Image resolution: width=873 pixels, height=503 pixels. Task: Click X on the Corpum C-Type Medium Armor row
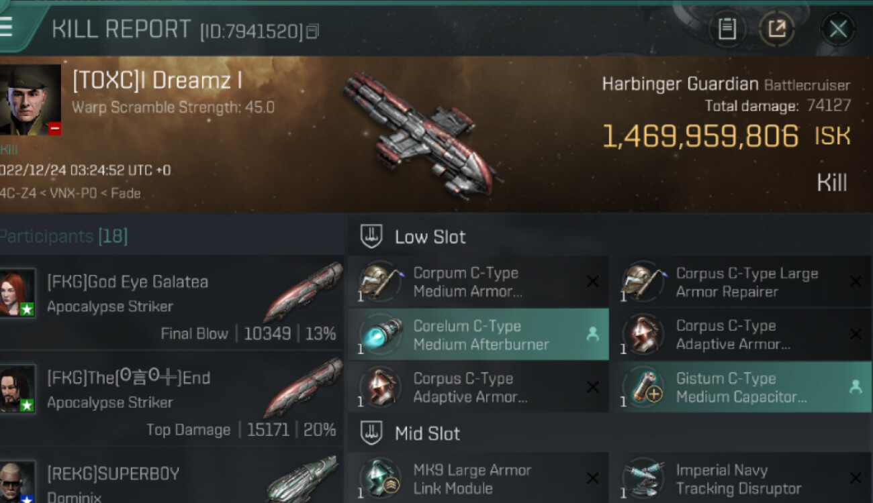click(592, 282)
